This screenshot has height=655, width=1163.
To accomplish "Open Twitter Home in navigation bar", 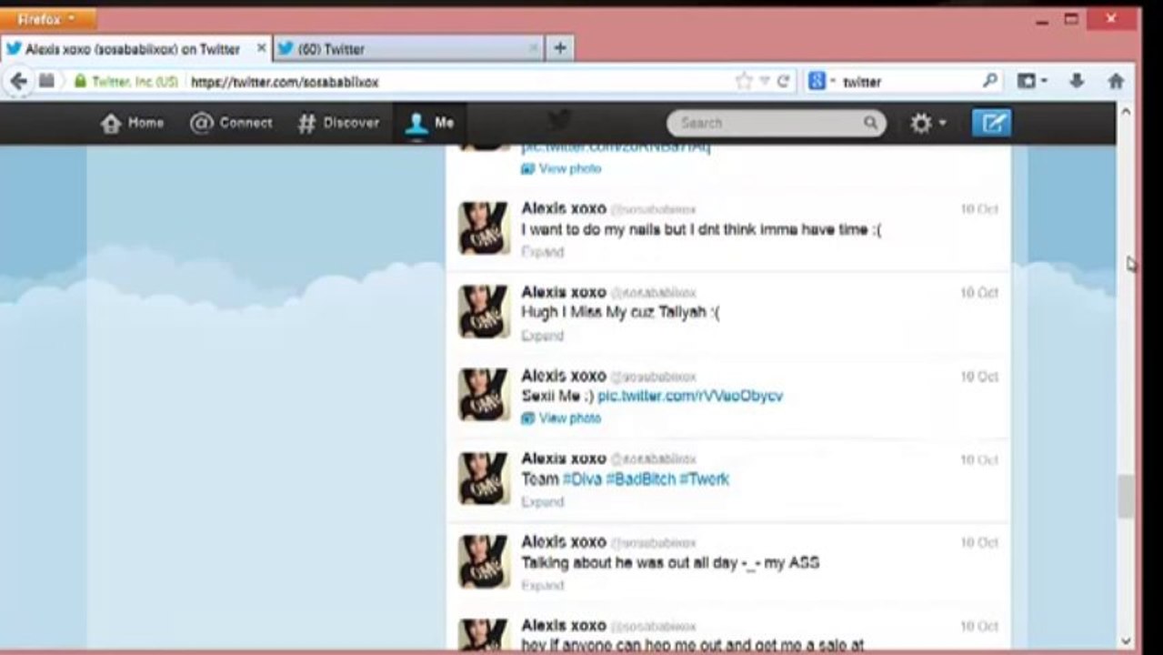I will (x=133, y=123).
